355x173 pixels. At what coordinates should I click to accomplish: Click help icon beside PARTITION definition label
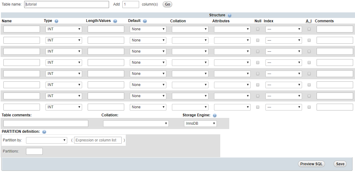[44, 132]
